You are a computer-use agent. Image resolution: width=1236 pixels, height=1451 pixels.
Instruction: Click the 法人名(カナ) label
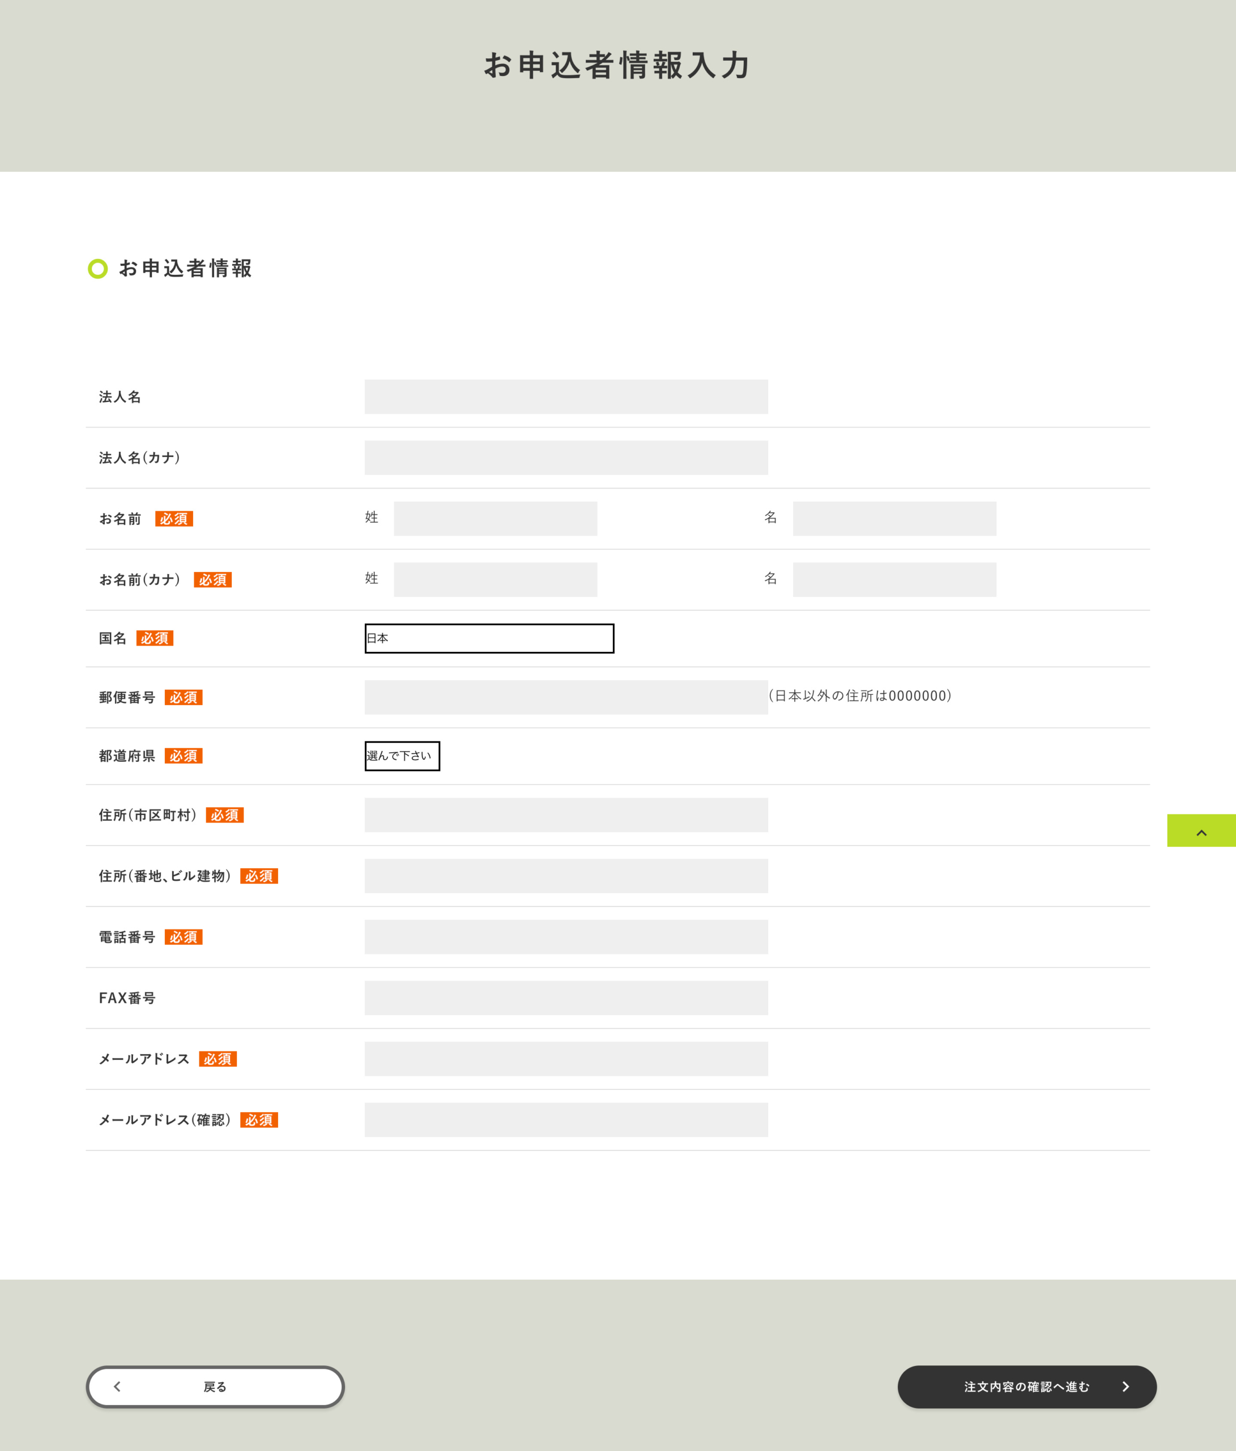pos(140,458)
